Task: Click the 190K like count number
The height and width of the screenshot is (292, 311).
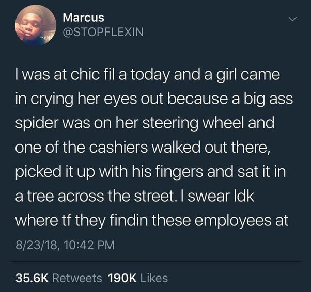Action: [122, 278]
